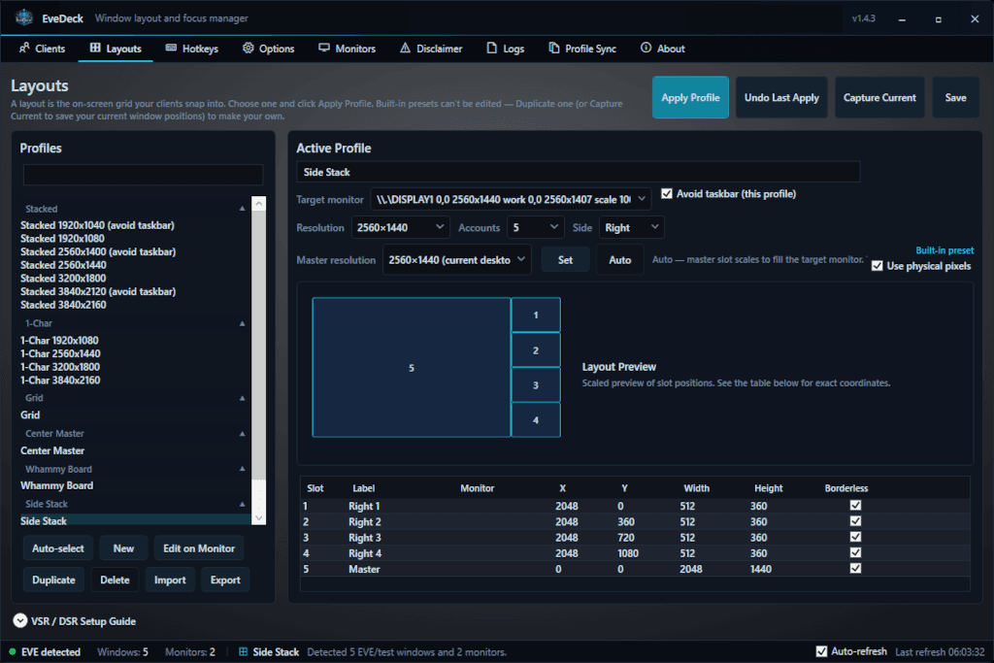Click the EveDeck app logo icon
This screenshot has width=994, height=663.
point(24,17)
